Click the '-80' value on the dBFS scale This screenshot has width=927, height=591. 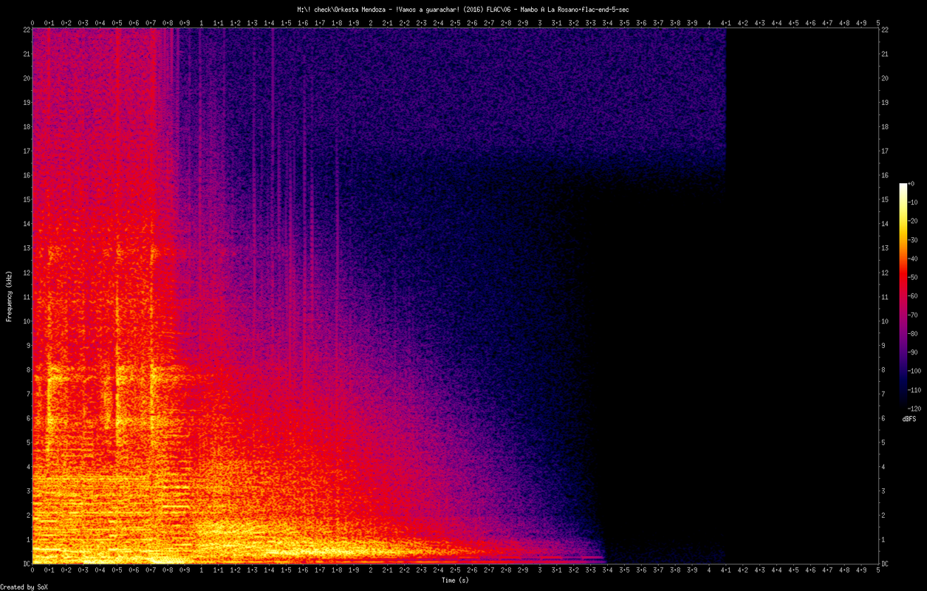coord(912,333)
